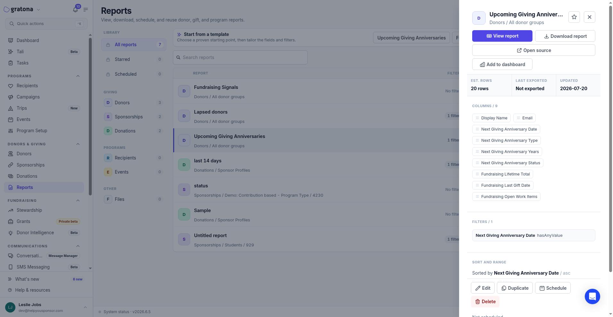Open Recipients heart icon in sidebar
The width and height of the screenshot is (613, 317).
point(11,86)
